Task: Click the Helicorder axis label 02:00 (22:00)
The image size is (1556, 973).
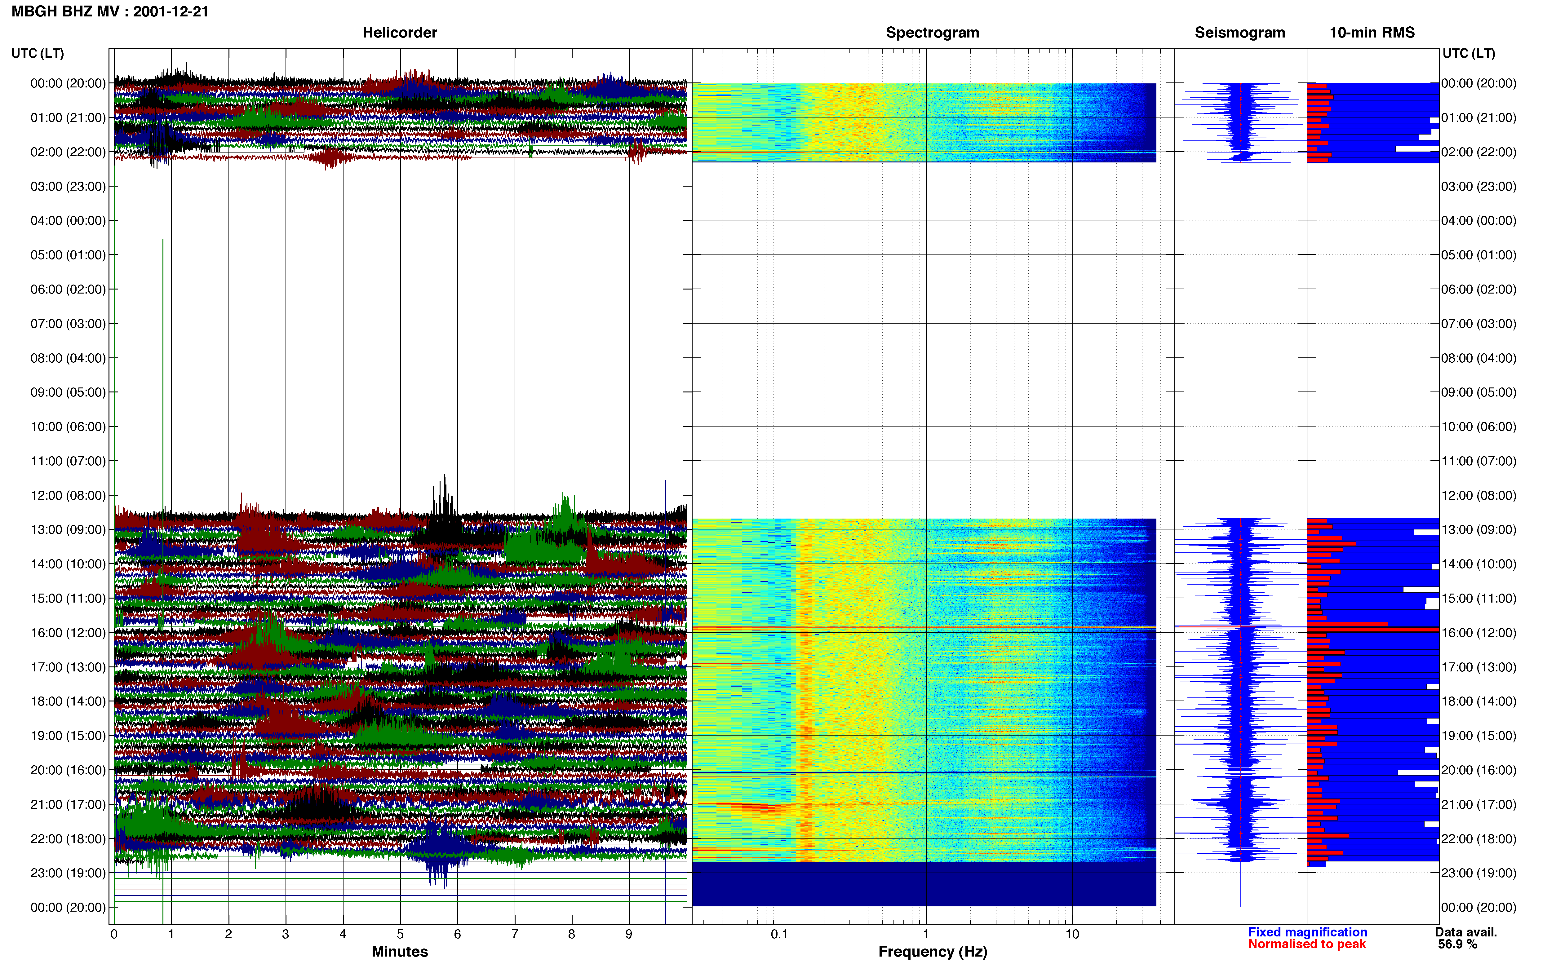Action: (68, 152)
